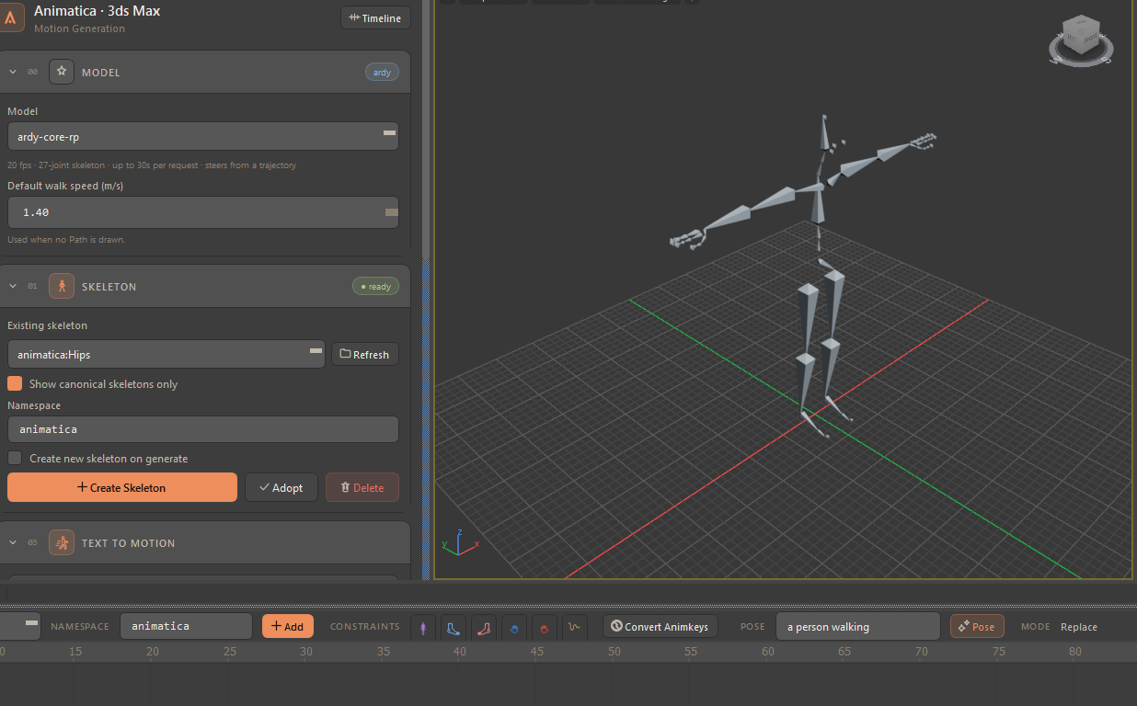The width and height of the screenshot is (1137, 706).
Task: Enable Show canonical skeletons only checkbox
Action: click(15, 383)
